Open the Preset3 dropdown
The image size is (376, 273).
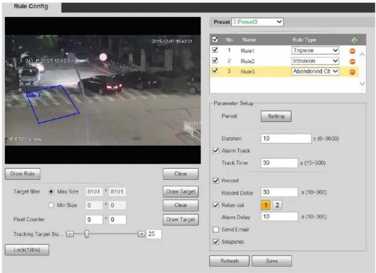pyautogui.click(x=257, y=22)
